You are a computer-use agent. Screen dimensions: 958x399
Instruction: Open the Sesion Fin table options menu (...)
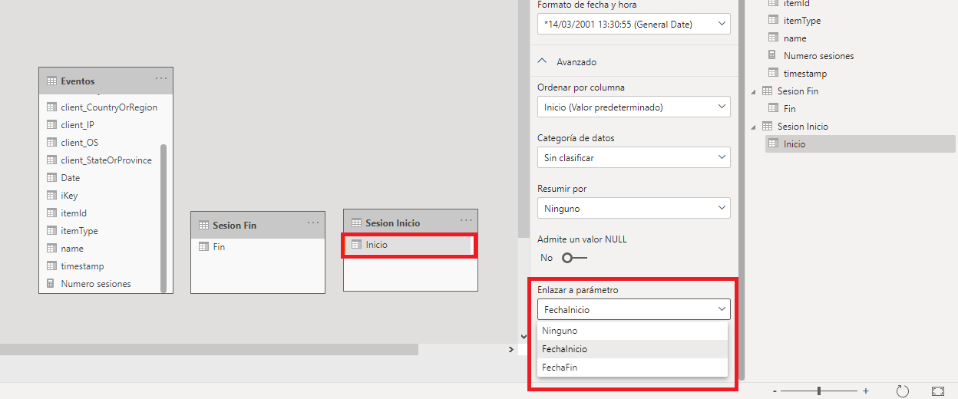[x=313, y=223]
